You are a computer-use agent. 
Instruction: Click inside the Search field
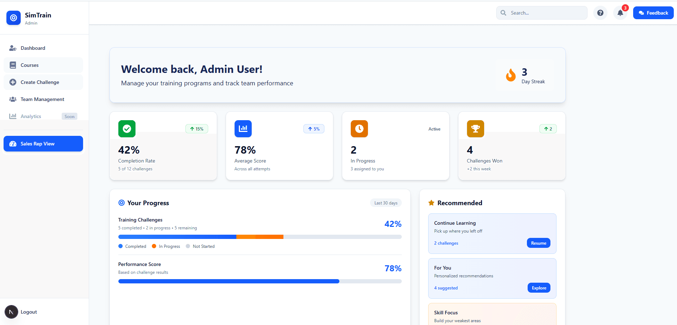[x=542, y=12]
